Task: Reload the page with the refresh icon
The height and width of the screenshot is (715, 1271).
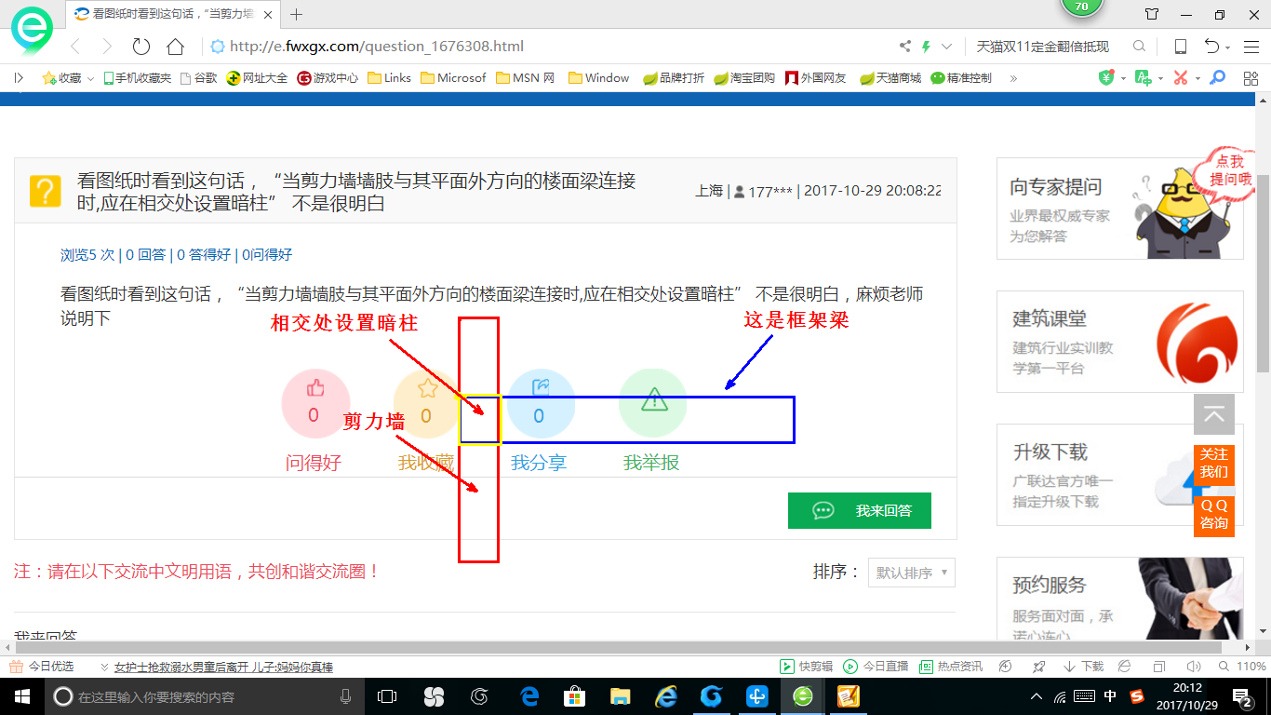Action: pos(141,47)
